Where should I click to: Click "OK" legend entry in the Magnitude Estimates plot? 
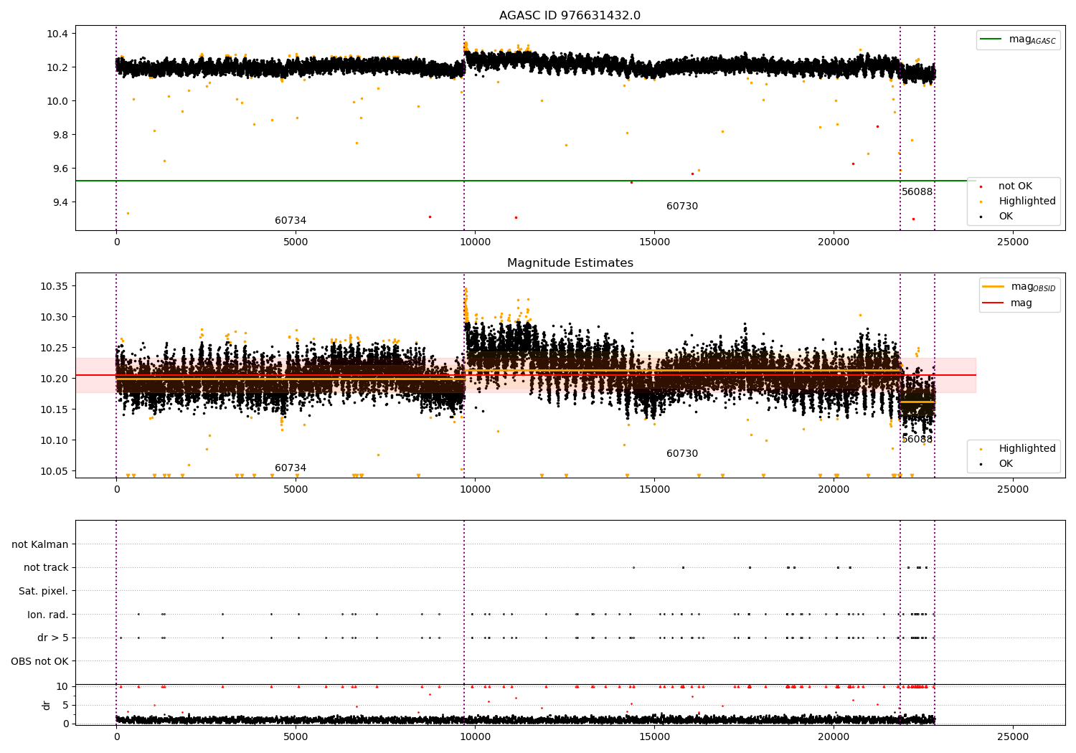[x=1006, y=463]
